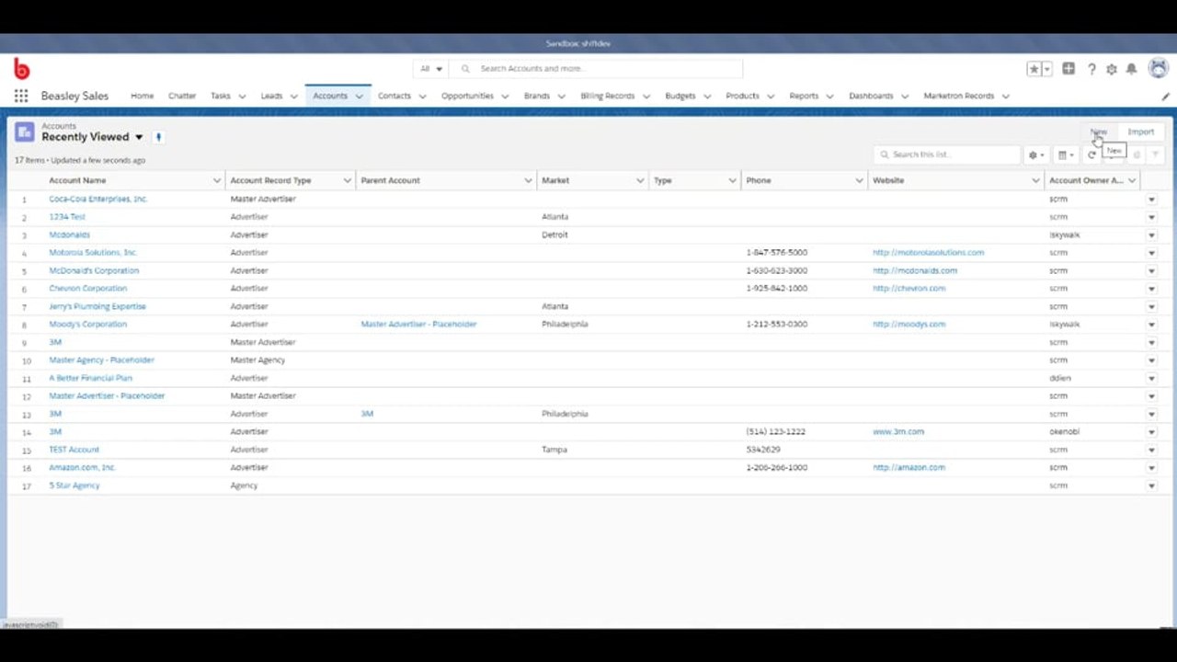This screenshot has width=1177, height=662.
Task: Open Account Record Type column menu arrow
Action: pos(348,180)
